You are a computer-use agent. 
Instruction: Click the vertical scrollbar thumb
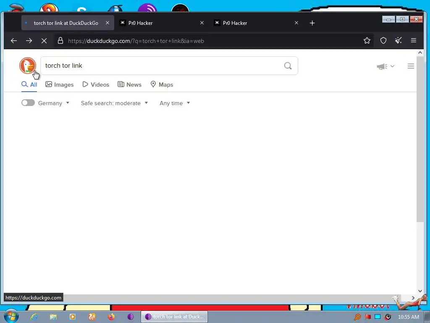tap(420, 139)
